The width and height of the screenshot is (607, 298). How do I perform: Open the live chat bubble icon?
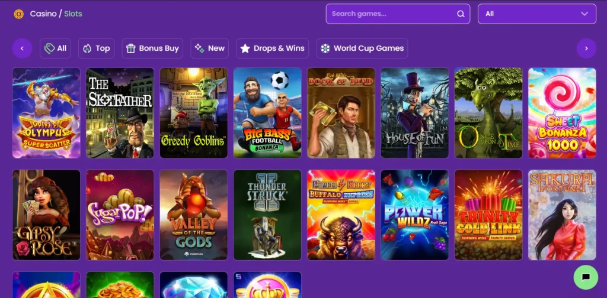(x=586, y=277)
